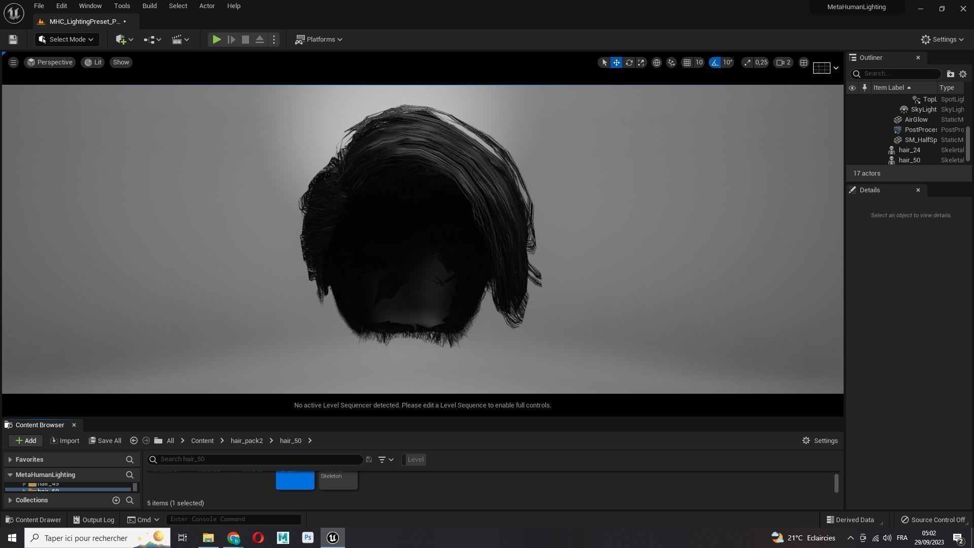Click the Search hair_50 input field
The width and height of the screenshot is (974, 548).
tap(259, 459)
